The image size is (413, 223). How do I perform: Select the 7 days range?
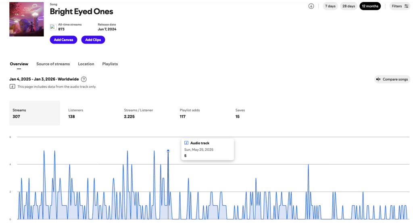pos(330,6)
